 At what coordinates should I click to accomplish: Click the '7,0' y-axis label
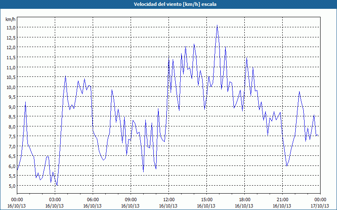12,146
